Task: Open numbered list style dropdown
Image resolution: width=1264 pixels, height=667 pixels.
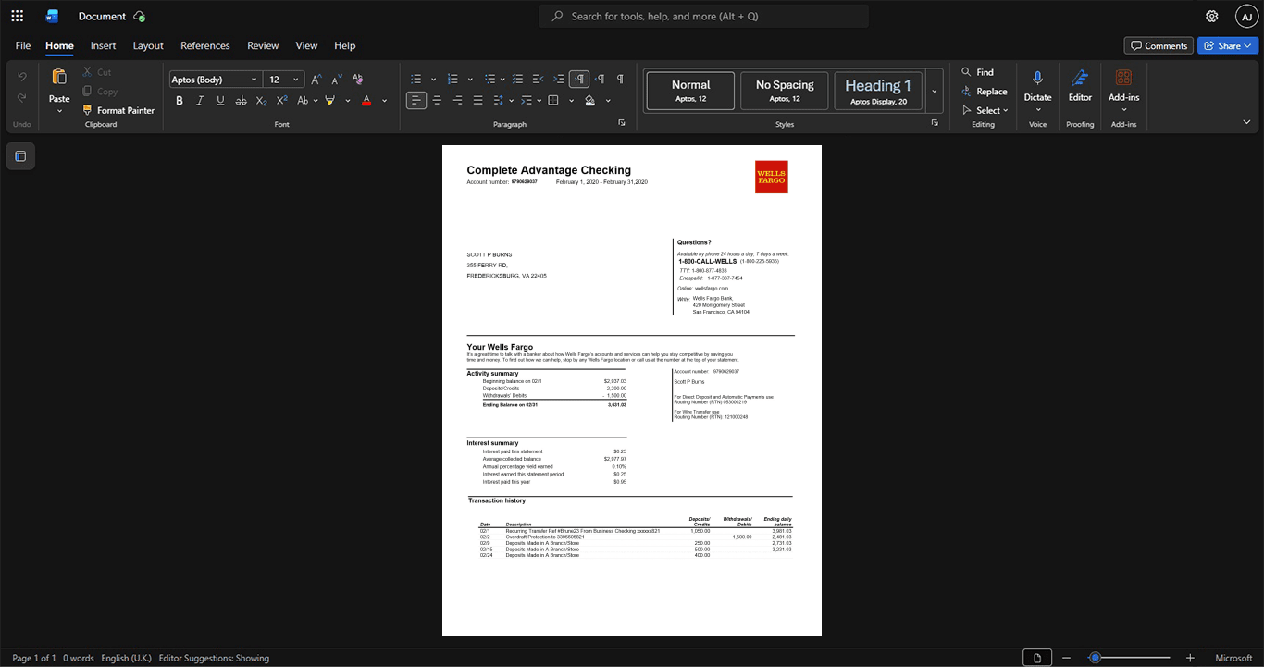Action: click(x=470, y=79)
